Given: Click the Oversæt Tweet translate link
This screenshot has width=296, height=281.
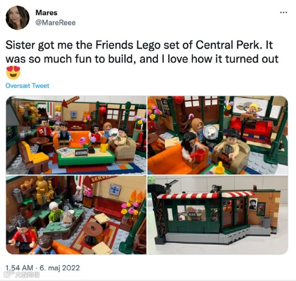Looking at the screenshot, I should [27, 85].
